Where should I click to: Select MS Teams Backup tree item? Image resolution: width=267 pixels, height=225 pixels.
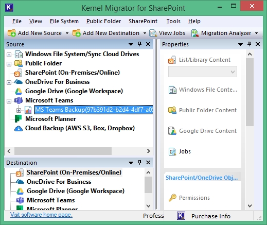click(94, 110)
